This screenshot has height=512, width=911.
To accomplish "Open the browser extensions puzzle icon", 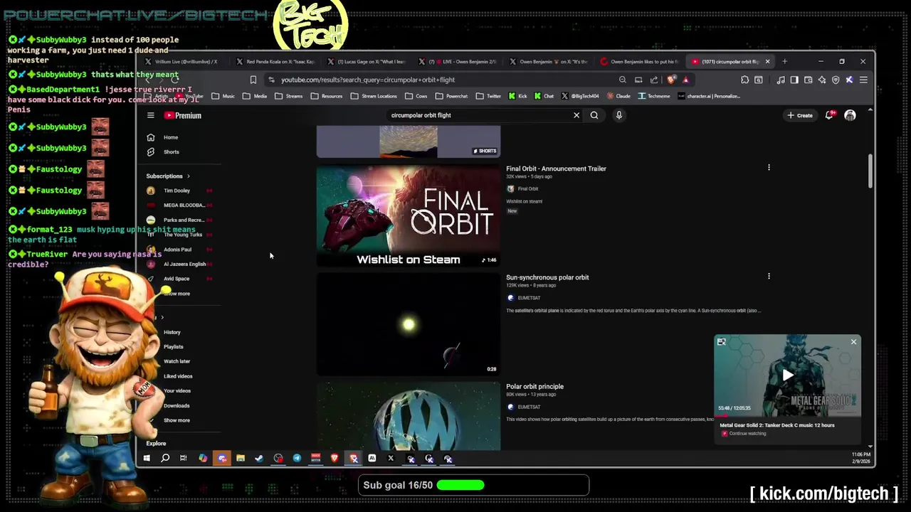I will coord(744,80).
